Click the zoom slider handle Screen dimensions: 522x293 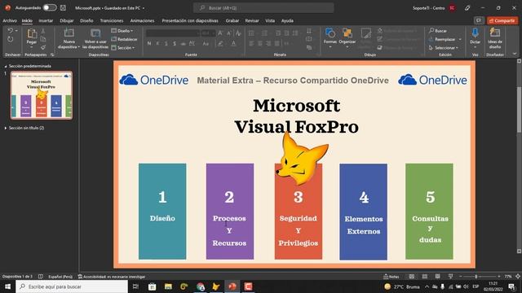coord(476,277)
